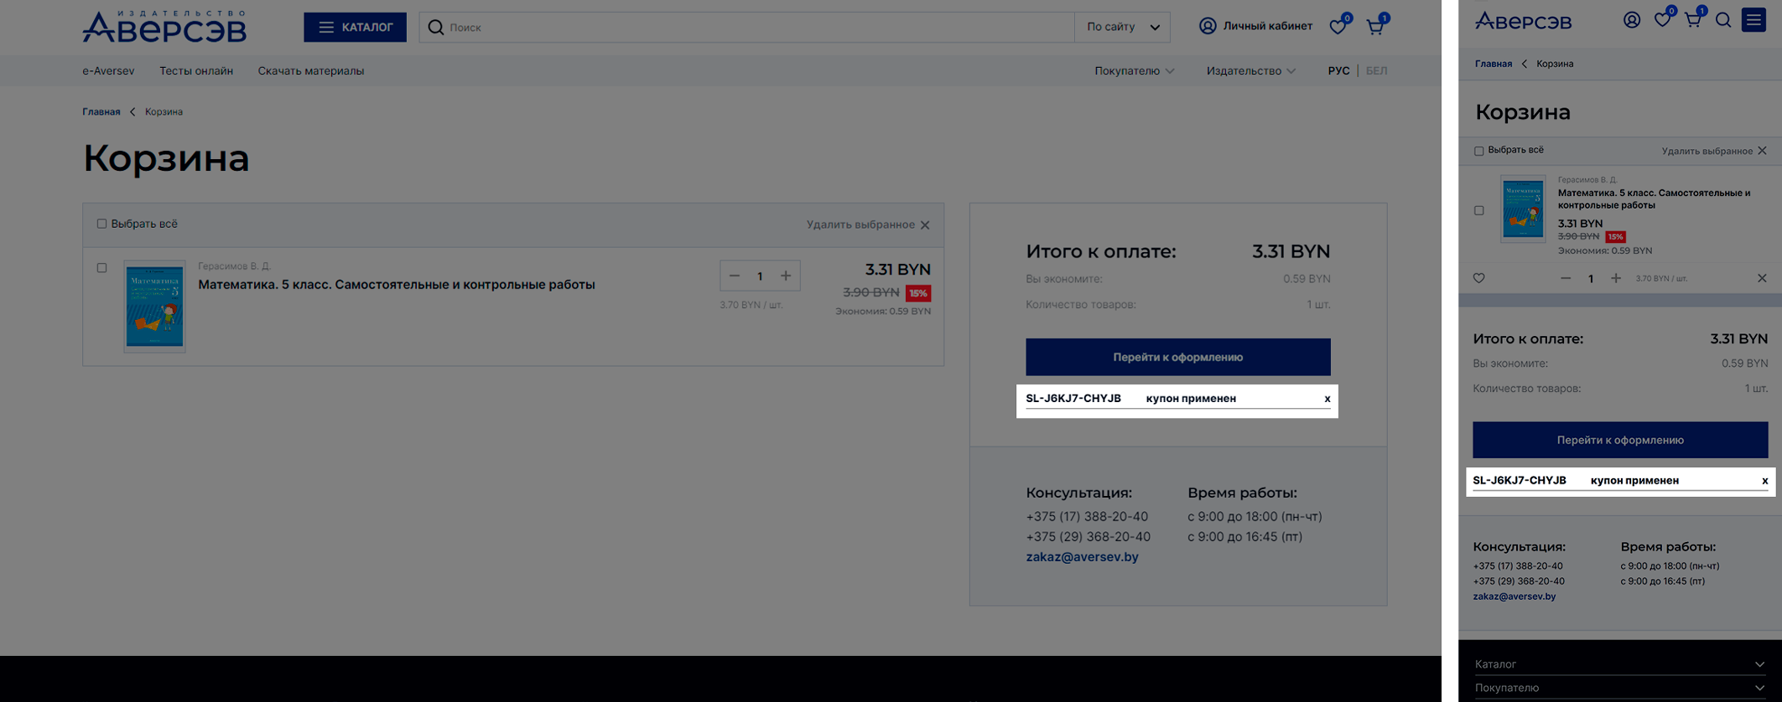Open desktop wishlist heart icon
The height and width of the screenshot is (702, 1782).
tap(1338, 27)
